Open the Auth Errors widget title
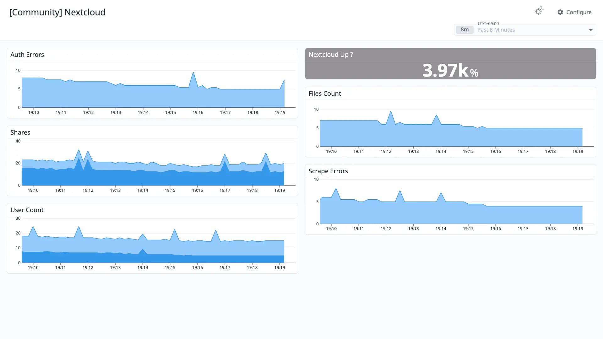Image resolution: width=603 pixels, height=339 pixels. (x=27, y=55)
